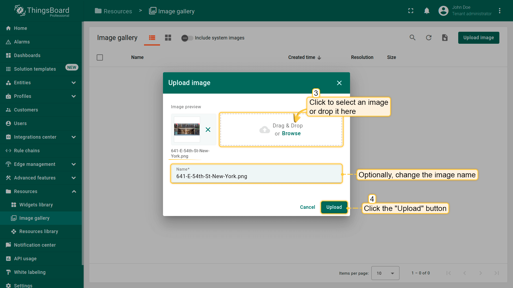513x288 pixels.
Task: Toggle fullscreen mode icon
Action: pos(411,11)
